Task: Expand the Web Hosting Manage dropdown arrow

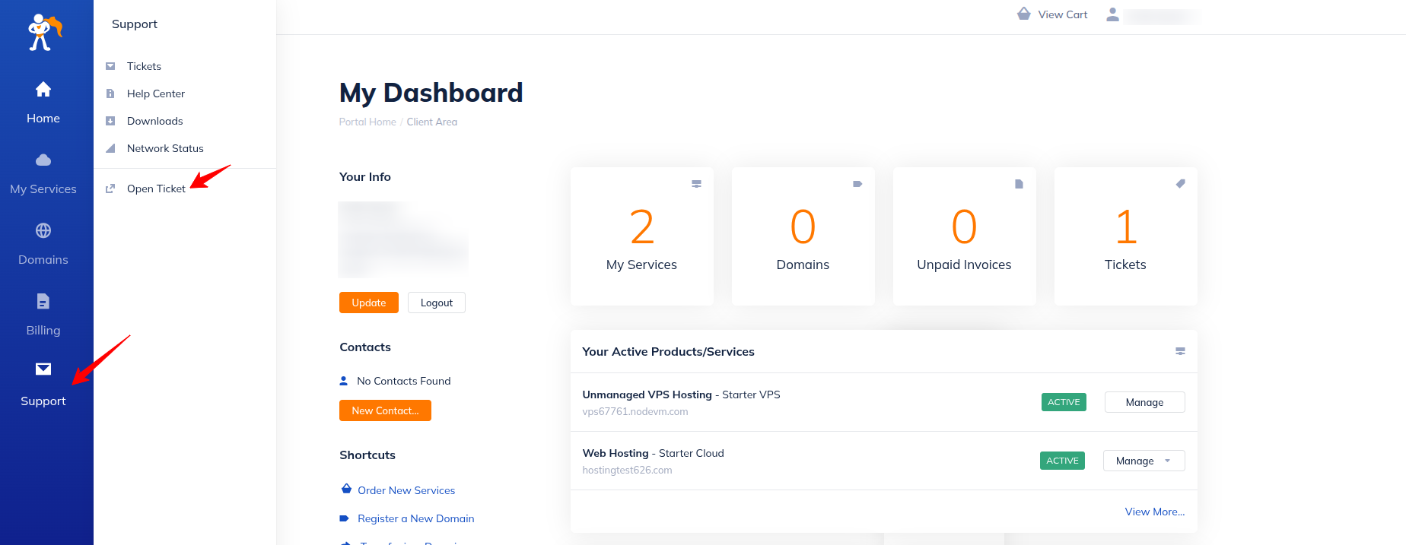Action: click(1168, 461)
